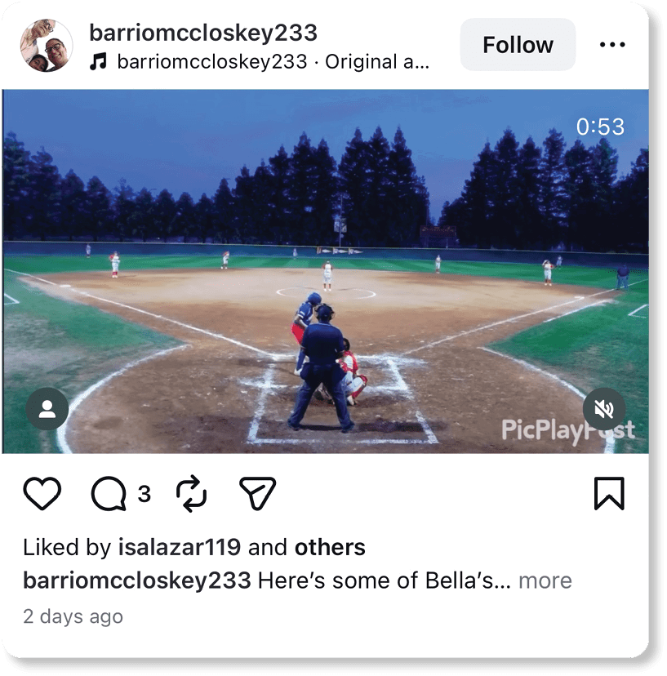Click the 2 days ago timestamp

click(x=73, y=616)
